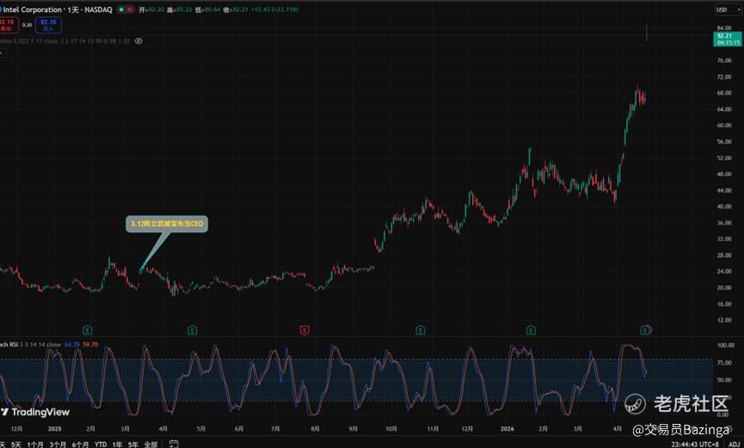Click the 75.00 Stoch RSI axis label
The width and height of the screenshot is (744, 448).
coord(724,363)
